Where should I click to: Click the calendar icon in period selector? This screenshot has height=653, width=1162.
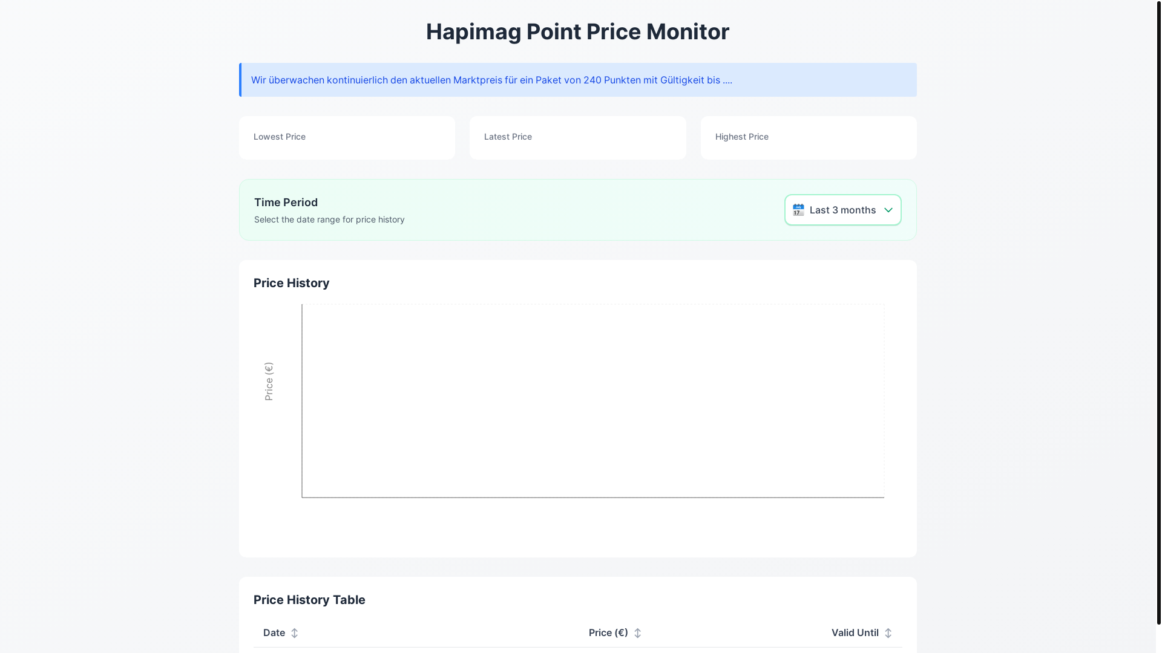coord(798,210)
